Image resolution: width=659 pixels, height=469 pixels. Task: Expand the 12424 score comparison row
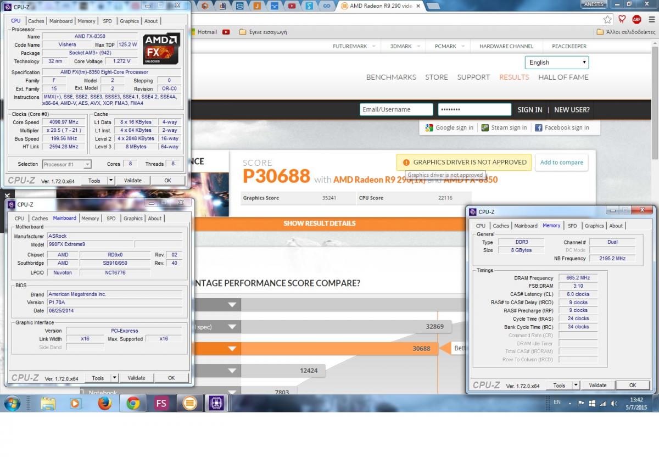(x=232, y=371)
